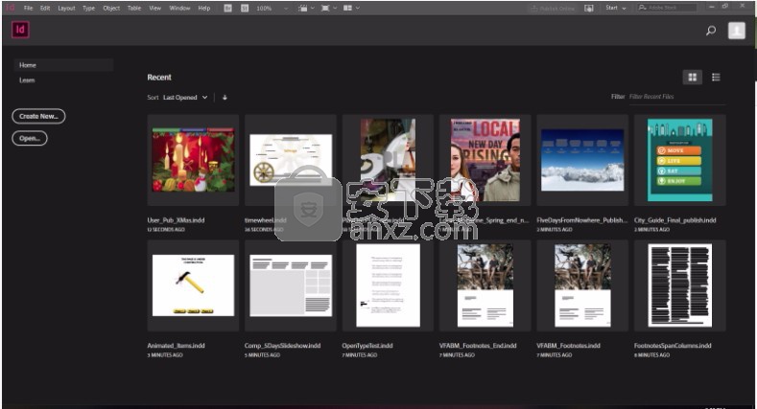757x409 pixels.
Task: Click the Go to Bridge icon
Action: [228, 9]
